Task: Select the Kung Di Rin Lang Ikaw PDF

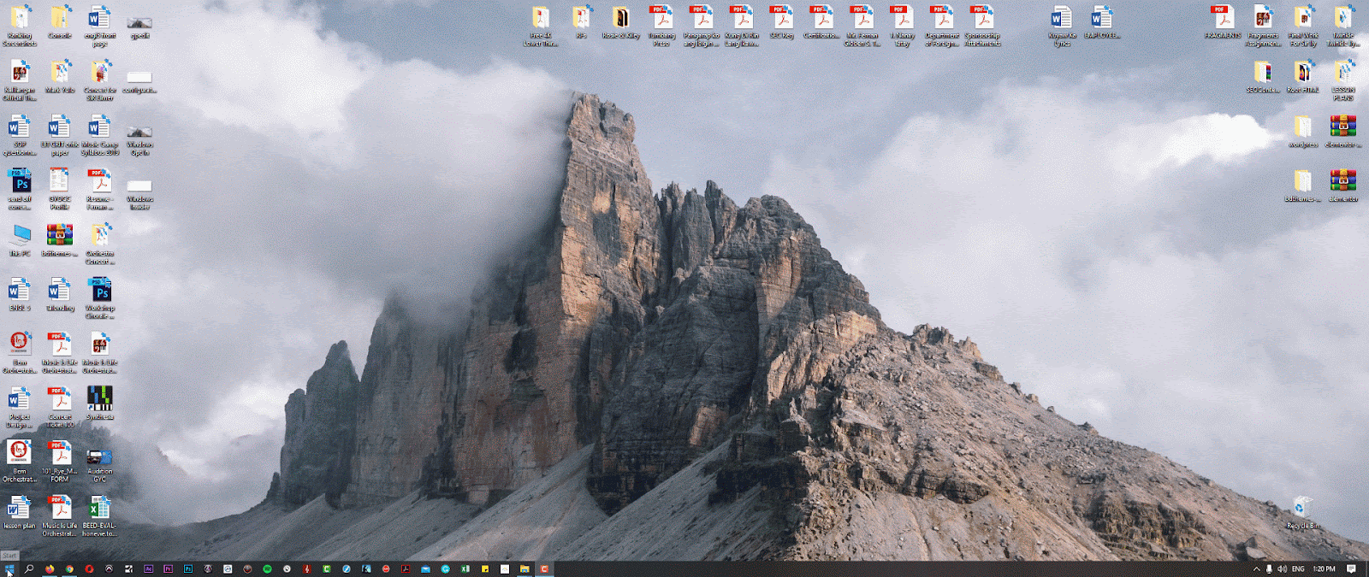Action: pos(742,26)
